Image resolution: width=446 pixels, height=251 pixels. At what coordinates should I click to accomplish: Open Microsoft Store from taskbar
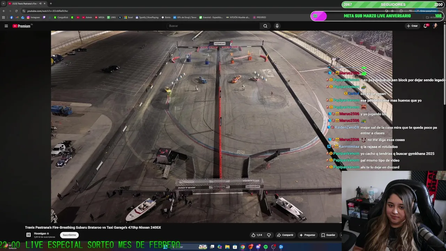click(x=235, y=247)
